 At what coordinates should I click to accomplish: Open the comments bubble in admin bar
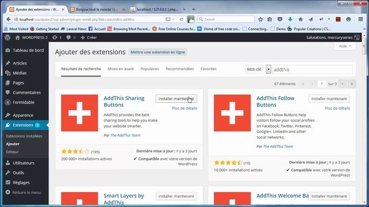click(71, 37)
